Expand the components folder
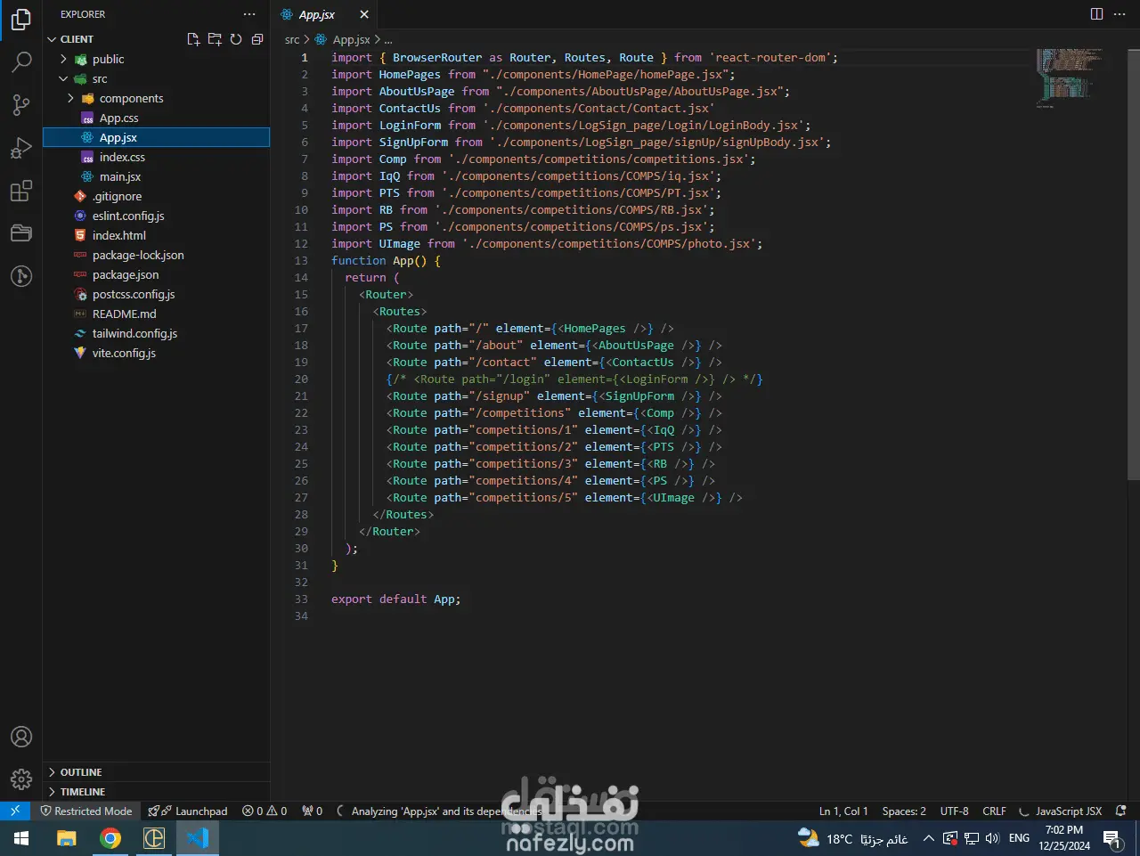The height and width of the screenshot is (856, 1140). pyautogui.click(x=131, y=98)
